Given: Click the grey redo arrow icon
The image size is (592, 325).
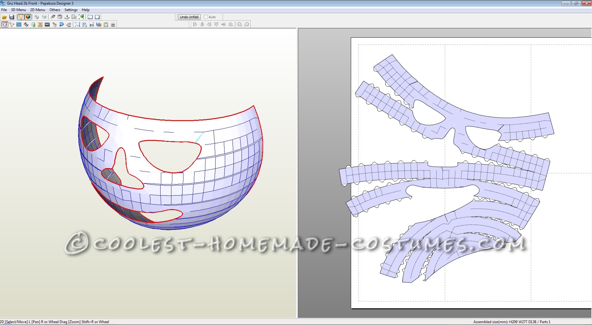Looking at the screenshot, I should pos(69,24).
